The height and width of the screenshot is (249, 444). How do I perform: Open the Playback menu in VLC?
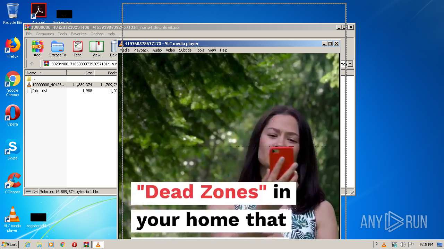141,50
